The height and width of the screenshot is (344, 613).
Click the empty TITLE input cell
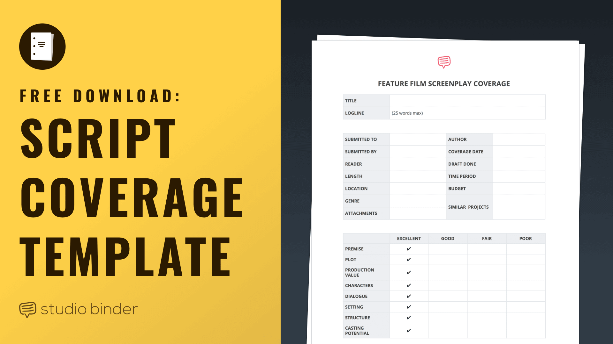[x=467, y=101]
